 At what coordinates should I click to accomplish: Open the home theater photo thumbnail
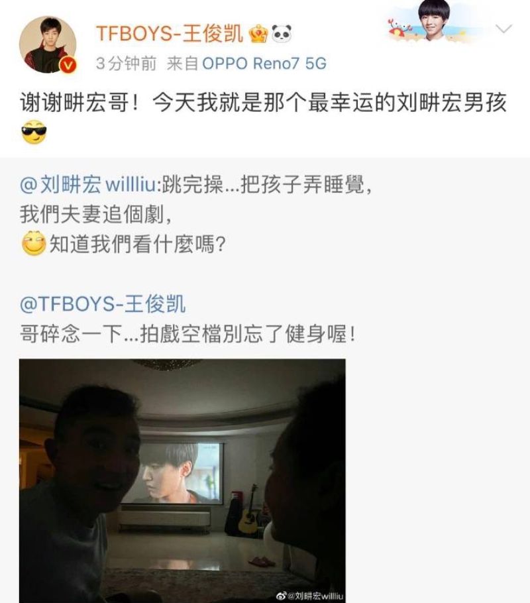click(x=182, y=480)
